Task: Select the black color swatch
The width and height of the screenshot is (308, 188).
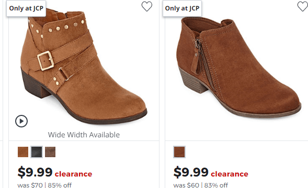Action: (x=37, y=152)
